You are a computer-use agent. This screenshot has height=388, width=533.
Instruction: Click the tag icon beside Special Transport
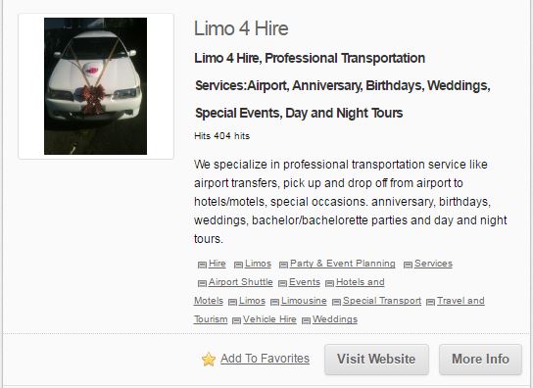pos(336,302)
